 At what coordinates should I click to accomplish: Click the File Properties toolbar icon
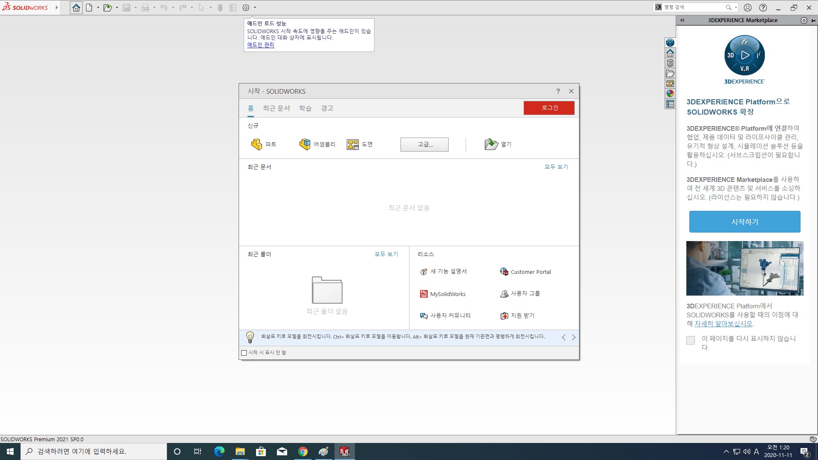tap(233, 8)
